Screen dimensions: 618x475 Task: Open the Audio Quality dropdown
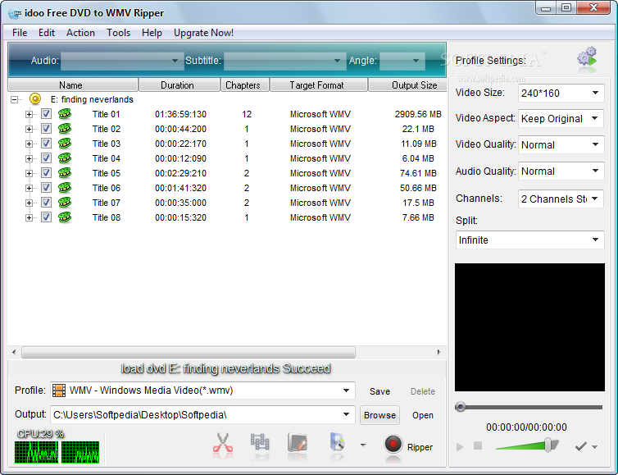(x=561, y=171)
